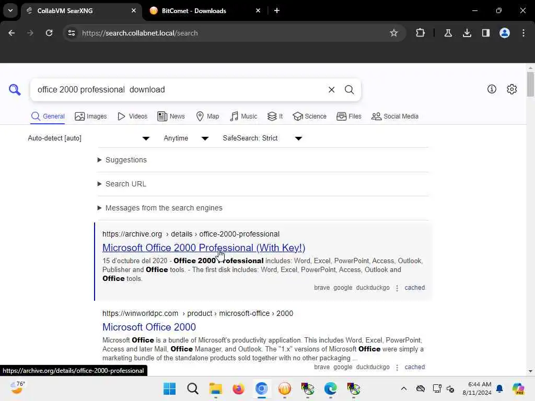Reload the page with the refresh icon
535x401 pixels.
[49, 33]
